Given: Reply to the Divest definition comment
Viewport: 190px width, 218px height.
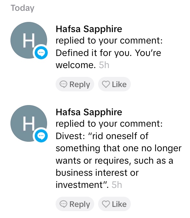Looking at the screenshot, I should (x=75, y=204).
